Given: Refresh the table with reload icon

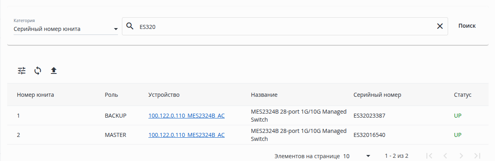Looking at the screenshot, I should pos(38,71).
